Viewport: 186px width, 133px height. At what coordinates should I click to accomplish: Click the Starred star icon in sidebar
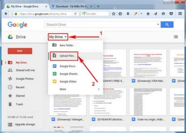point(10,96)
